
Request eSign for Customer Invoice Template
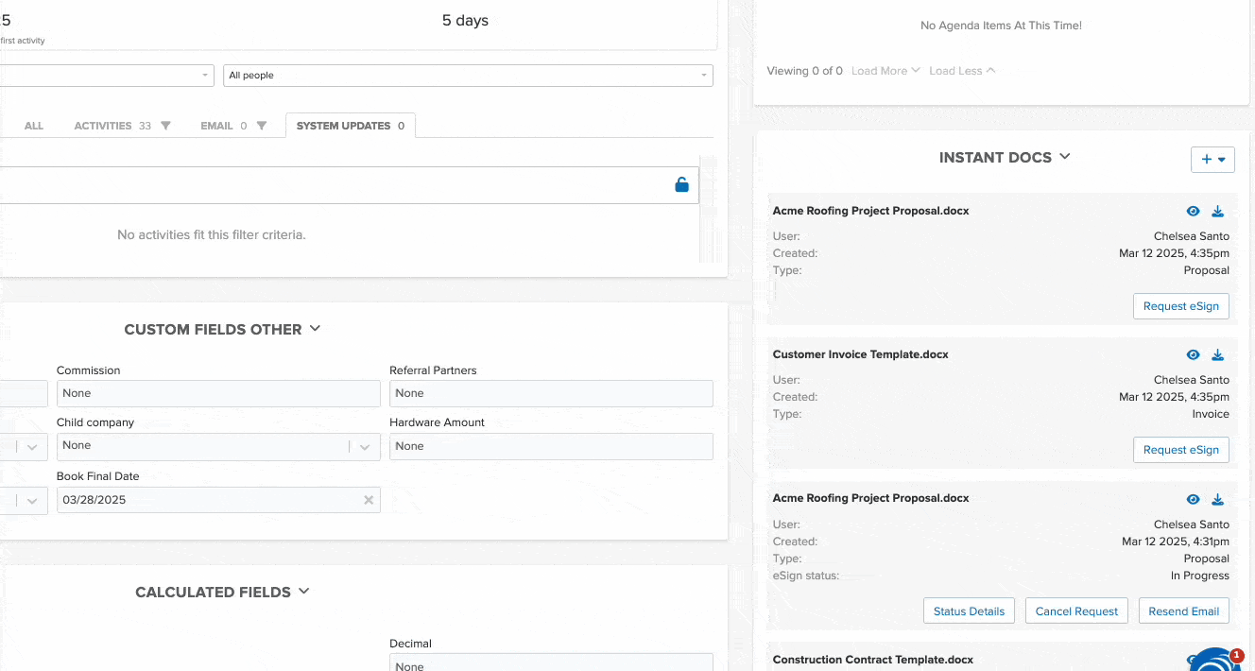[1180, 450]
